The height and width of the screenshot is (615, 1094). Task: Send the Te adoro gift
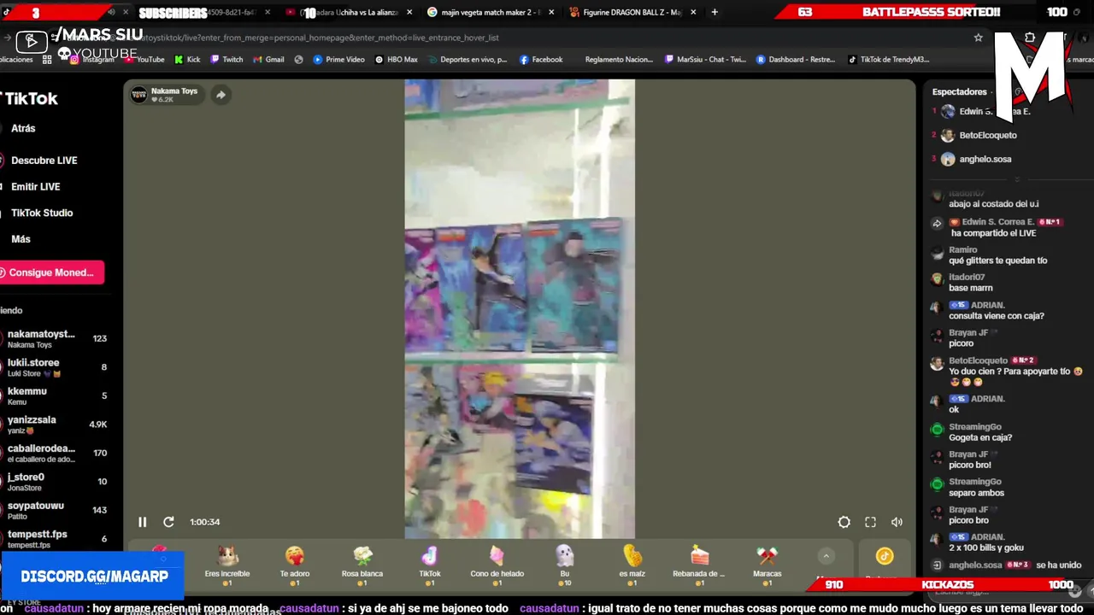295,565
